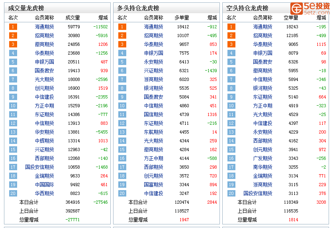Viewport: 333px width, 228px height.
Task: Click 中辉期货 member link
Action: coord(44,141)
